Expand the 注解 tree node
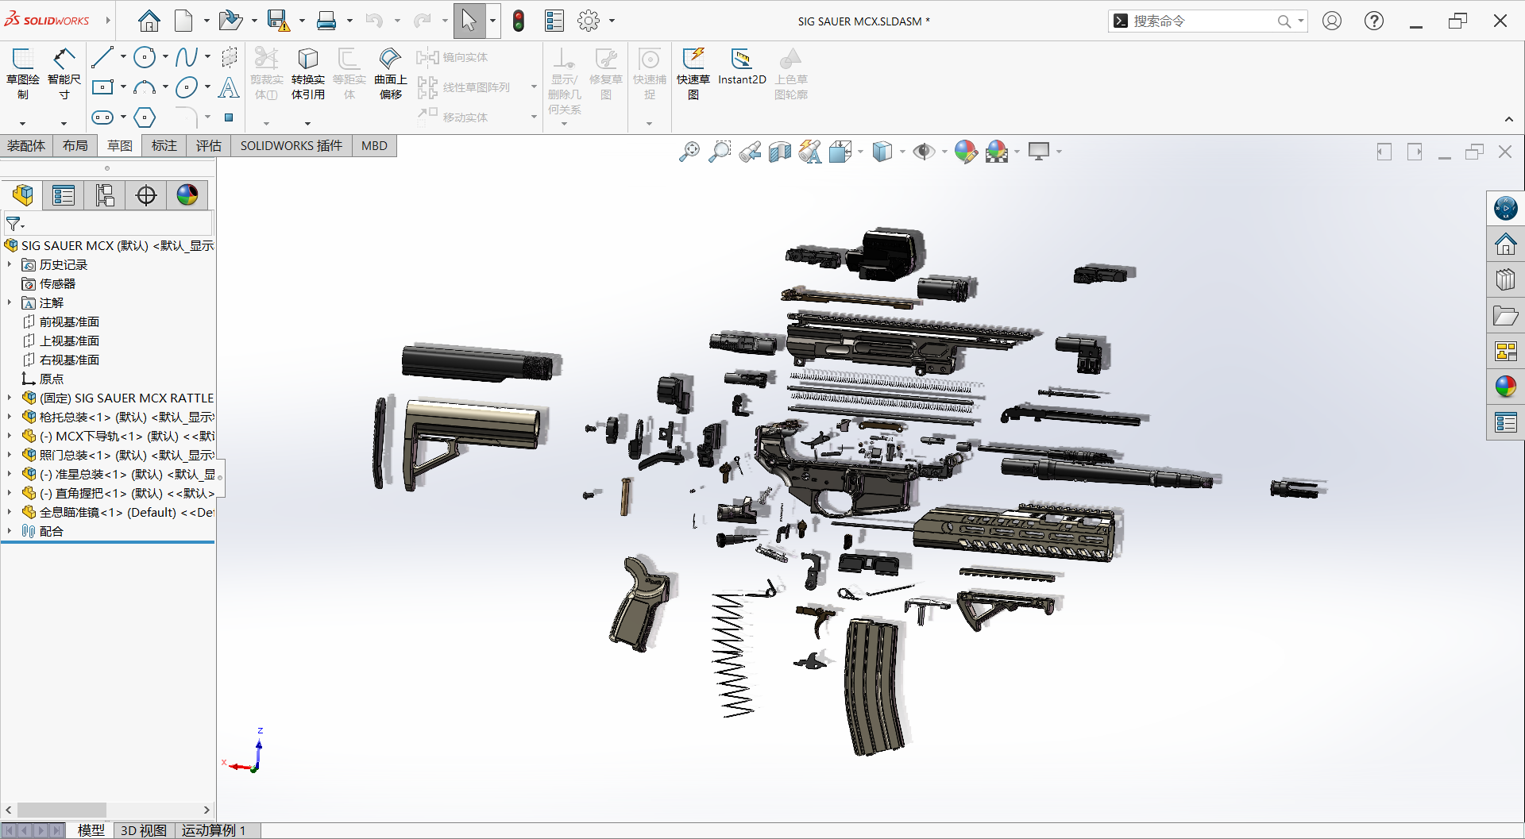Screen dimensions: 1525x839 click(x=10, y=302)
